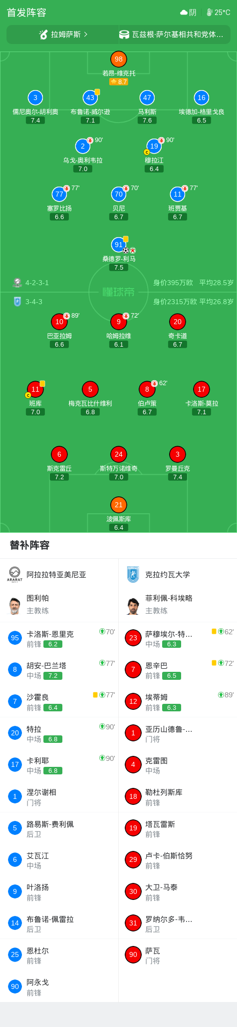Viewport: 237px width, 1027px height.
Task: Tap the 4-2-3-1 formation label
Action: (37, 283)
